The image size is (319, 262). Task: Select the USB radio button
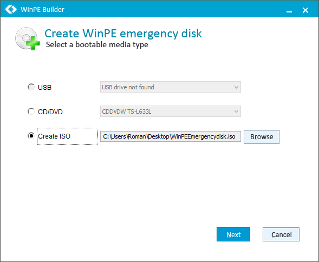pyautogui.click(x=31, y=87)
